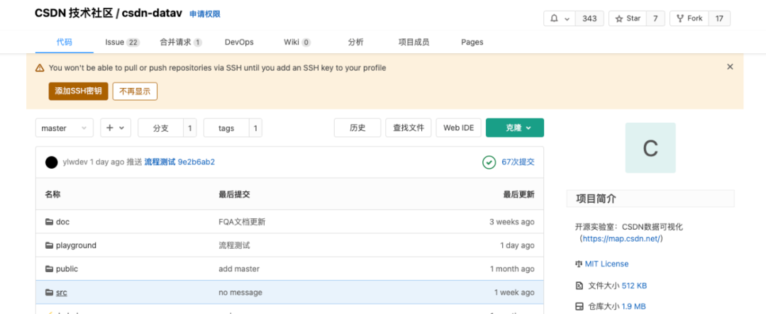Star the csdn-datav repository
This screenshot has width=766, height=314.
click(628, 18)
